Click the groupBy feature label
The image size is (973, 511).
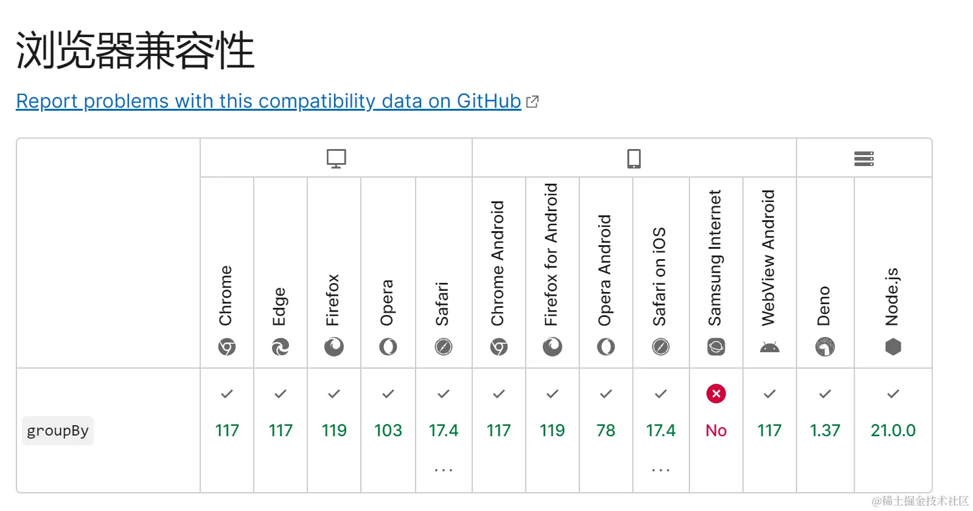pyautogui.click(x=58, y=431)
